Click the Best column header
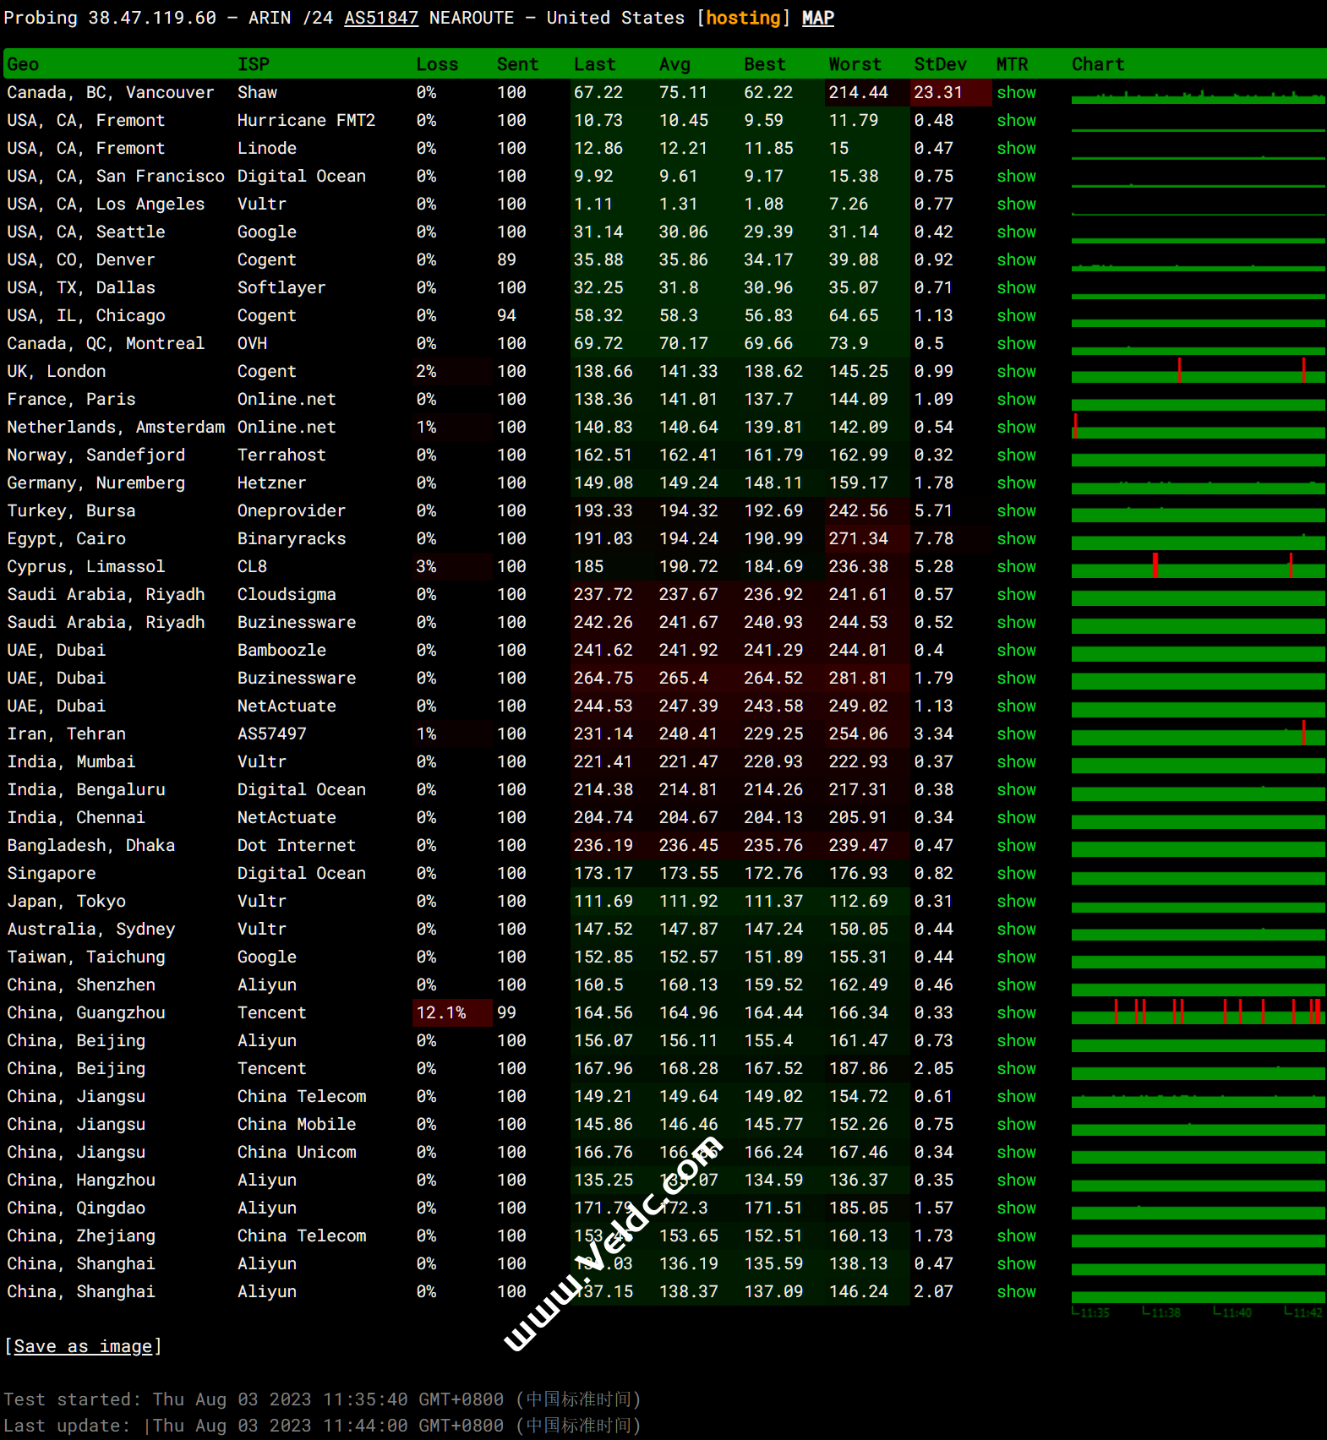The image size is (1327, 1440). point(764,64)
